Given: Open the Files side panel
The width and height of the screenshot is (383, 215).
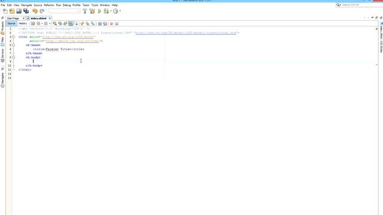Looking at the screenshot, I should tap(2, 42).
